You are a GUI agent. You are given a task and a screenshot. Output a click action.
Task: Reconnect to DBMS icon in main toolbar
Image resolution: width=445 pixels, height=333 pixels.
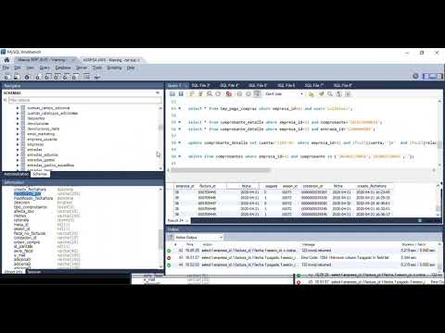click(96, 77)
